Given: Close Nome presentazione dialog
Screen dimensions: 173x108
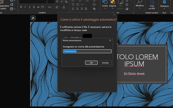Looking at the screenshot, I should (110, 40).
